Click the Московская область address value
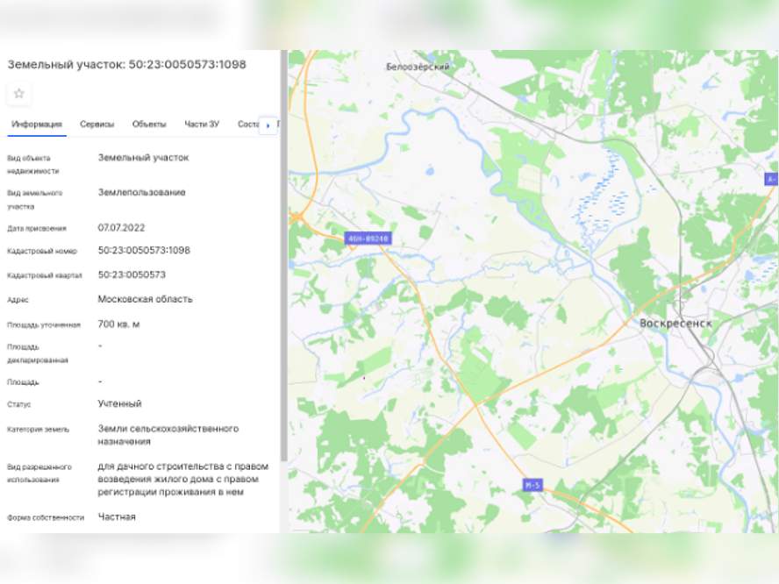The height and width of the screenshot is (584, 779). coord(145,299)
